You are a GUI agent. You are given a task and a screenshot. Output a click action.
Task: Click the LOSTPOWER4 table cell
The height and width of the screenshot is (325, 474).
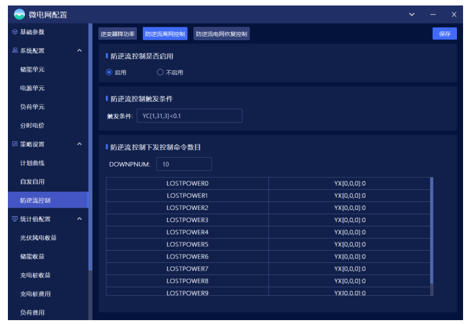coord(187,232)
